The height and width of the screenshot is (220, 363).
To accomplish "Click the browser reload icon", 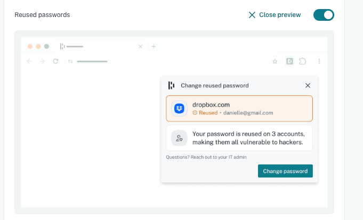I will tap(55, 61).
